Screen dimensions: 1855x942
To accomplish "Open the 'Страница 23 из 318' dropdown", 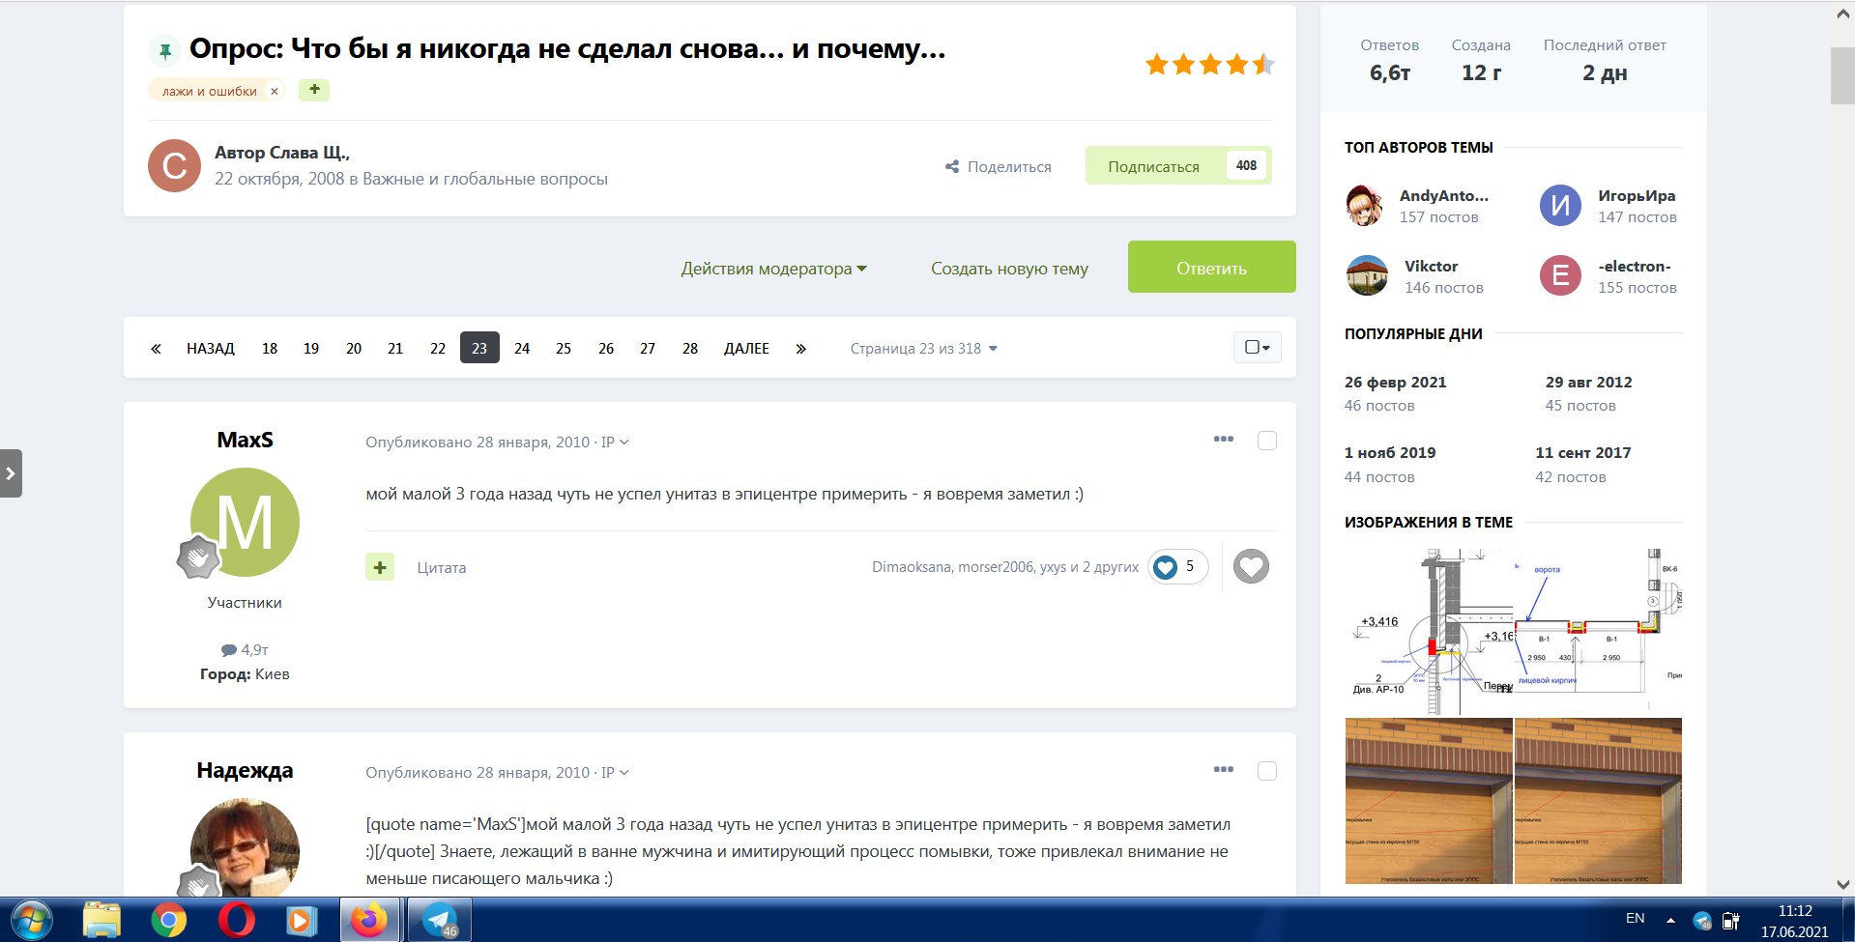I will tap(923, 349).
